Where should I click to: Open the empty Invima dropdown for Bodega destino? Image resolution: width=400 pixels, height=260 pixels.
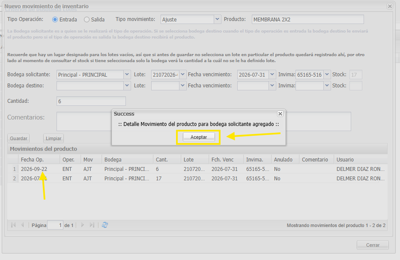[327, 86]
